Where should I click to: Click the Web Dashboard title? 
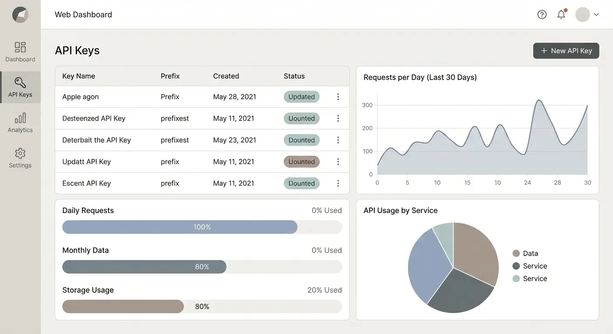(84, 14)
